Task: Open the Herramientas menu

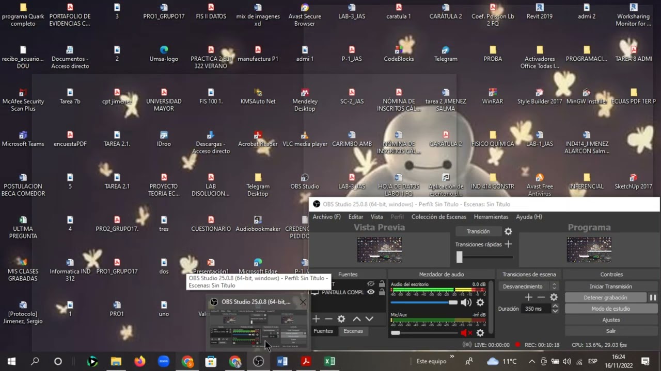Action: [491, 217]
